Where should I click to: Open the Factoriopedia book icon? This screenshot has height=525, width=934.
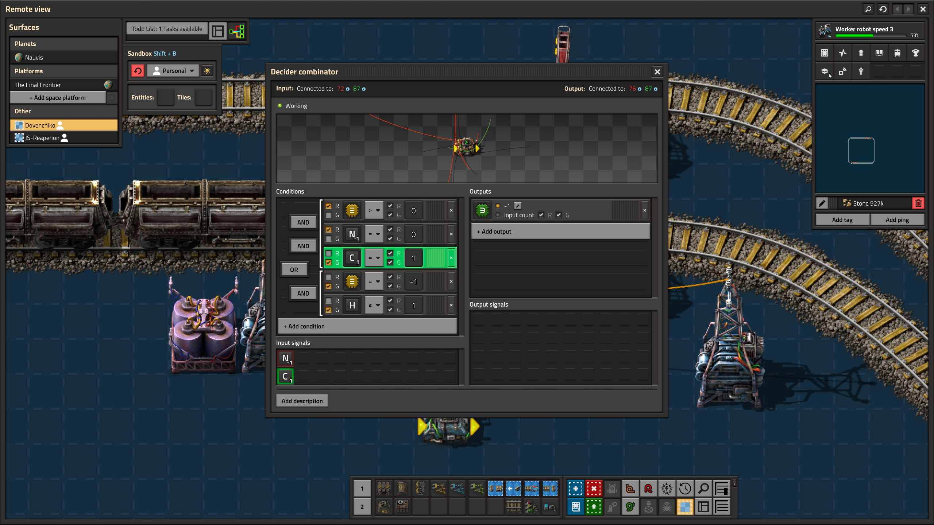[x=879, y=53]
